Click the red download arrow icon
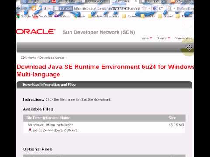The width and height of the screenshot is (210, 157). tap(30, 130)
